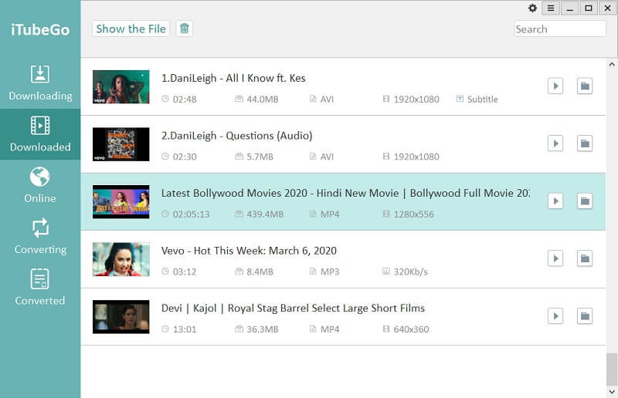The width and height of the screenshot is (618, 398).
Task: Open folder for Devi Kajol short film
Action: [x=585, y=315]
